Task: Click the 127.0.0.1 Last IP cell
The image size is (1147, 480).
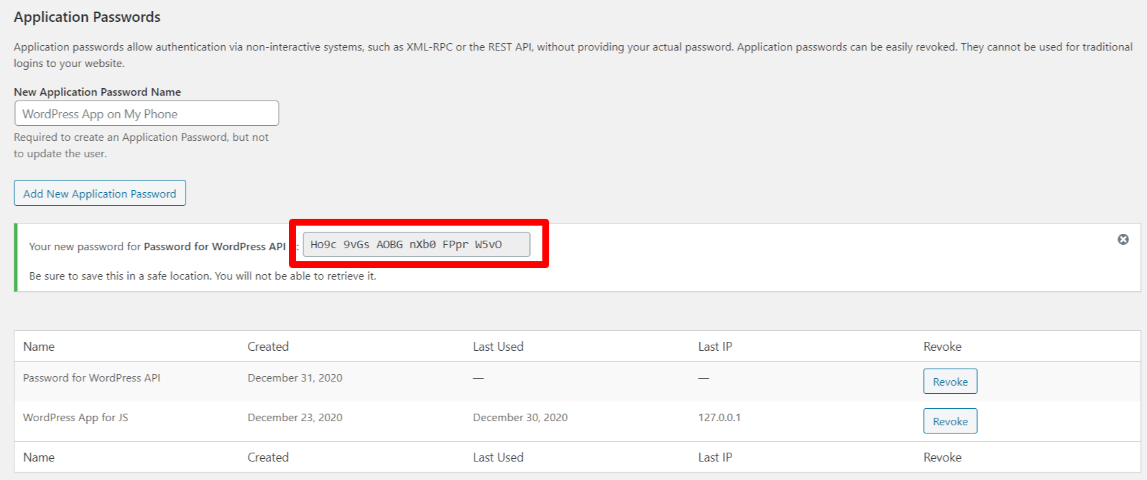Action: pos(719,418)
